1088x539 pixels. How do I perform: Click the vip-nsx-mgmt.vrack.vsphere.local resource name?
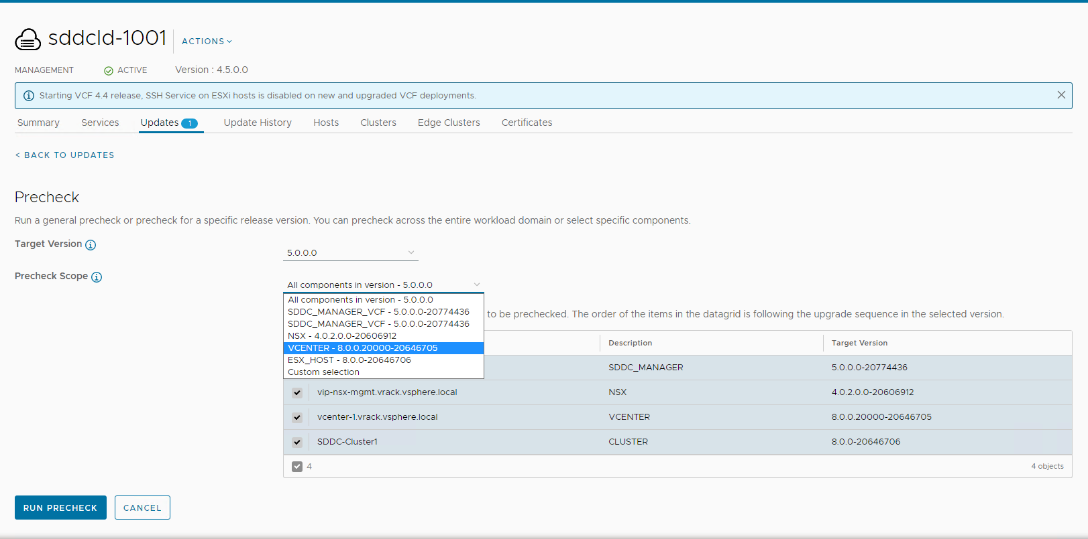tap(387, 392)
